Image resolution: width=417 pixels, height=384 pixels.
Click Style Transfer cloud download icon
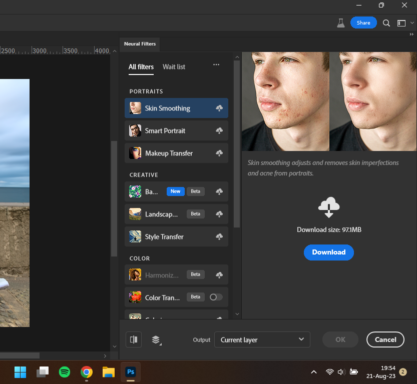tap(219, 236)
